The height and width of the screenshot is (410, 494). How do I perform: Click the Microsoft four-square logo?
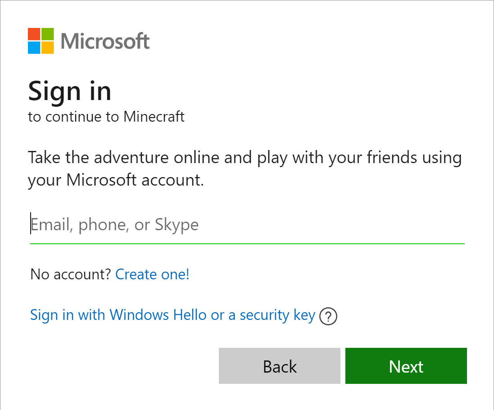(x=41, y=41)
